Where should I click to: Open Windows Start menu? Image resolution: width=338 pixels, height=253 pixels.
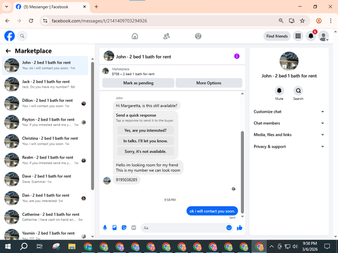(8, 246)
